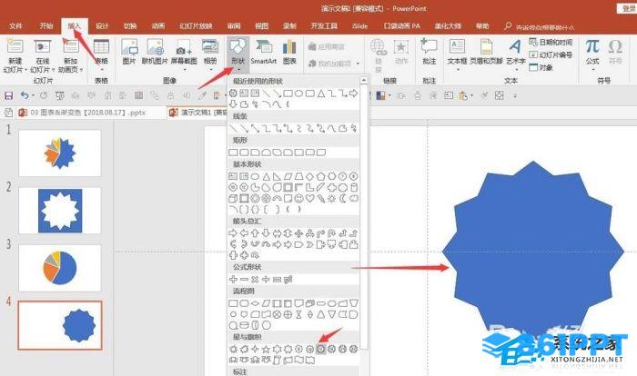The width and height of the screenshot is (637, 376).
Task: Switch to the 帮助 (Help) tab
Action: pyautogui.click(x=482, y=26)
